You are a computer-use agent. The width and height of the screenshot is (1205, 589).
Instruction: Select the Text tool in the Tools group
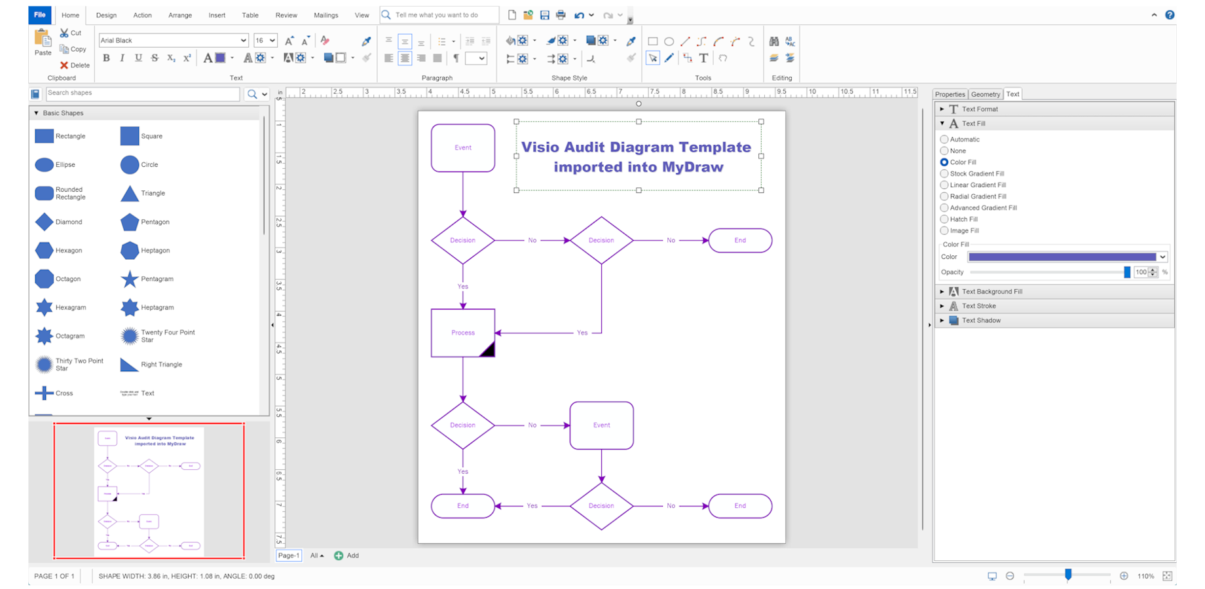[x=703, y=58]
